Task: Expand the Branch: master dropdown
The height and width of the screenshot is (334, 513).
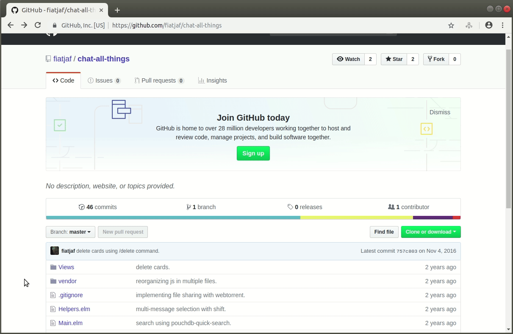Action: coord(70,232)
